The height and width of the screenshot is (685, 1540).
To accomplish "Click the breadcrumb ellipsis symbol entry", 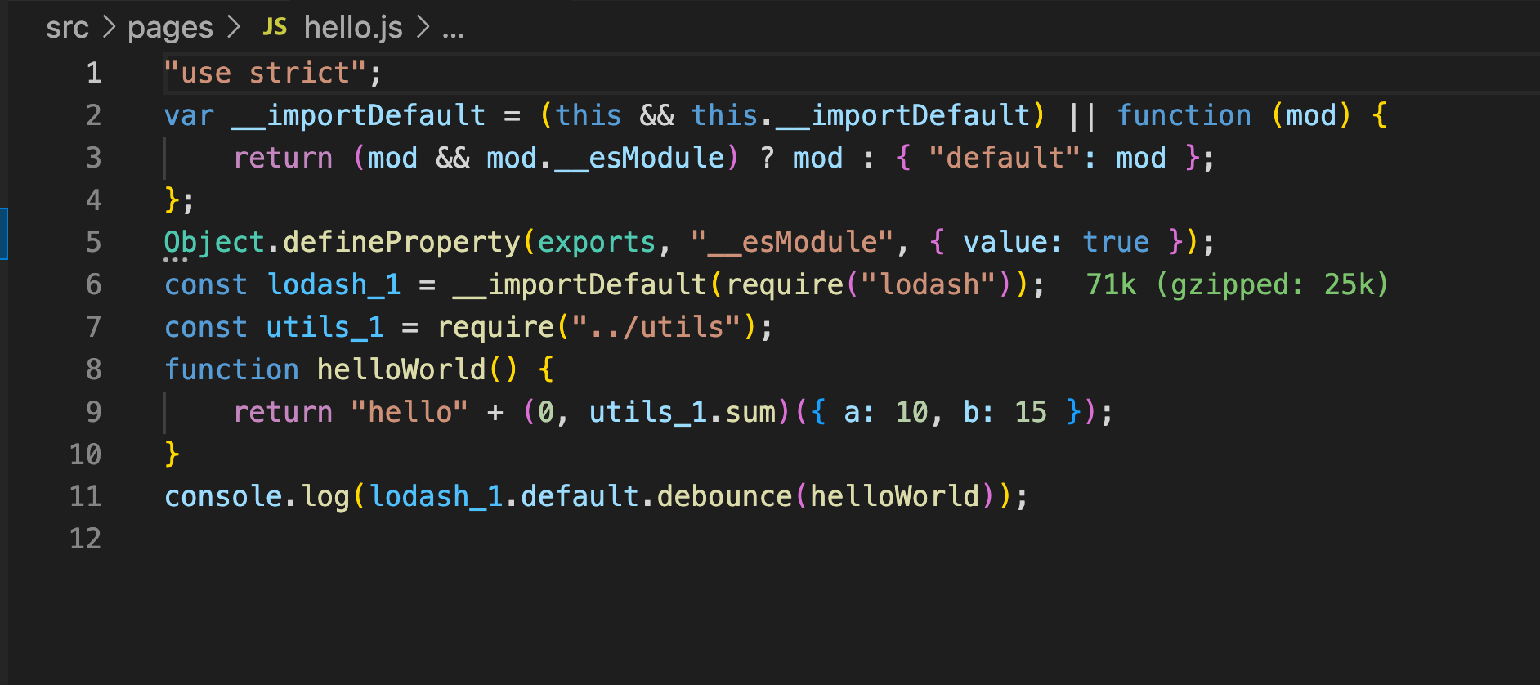I will (x=453, y=33).
